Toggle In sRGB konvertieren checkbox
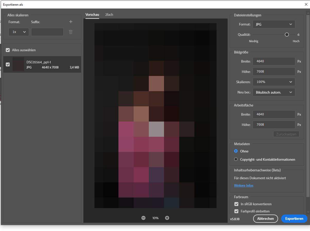Image resolution: width=310 pixels, height=231 pixels. (236, 204)
